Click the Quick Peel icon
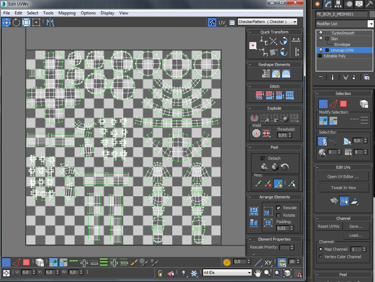Viewport: 375px width, 282px height. pos(265,167)
